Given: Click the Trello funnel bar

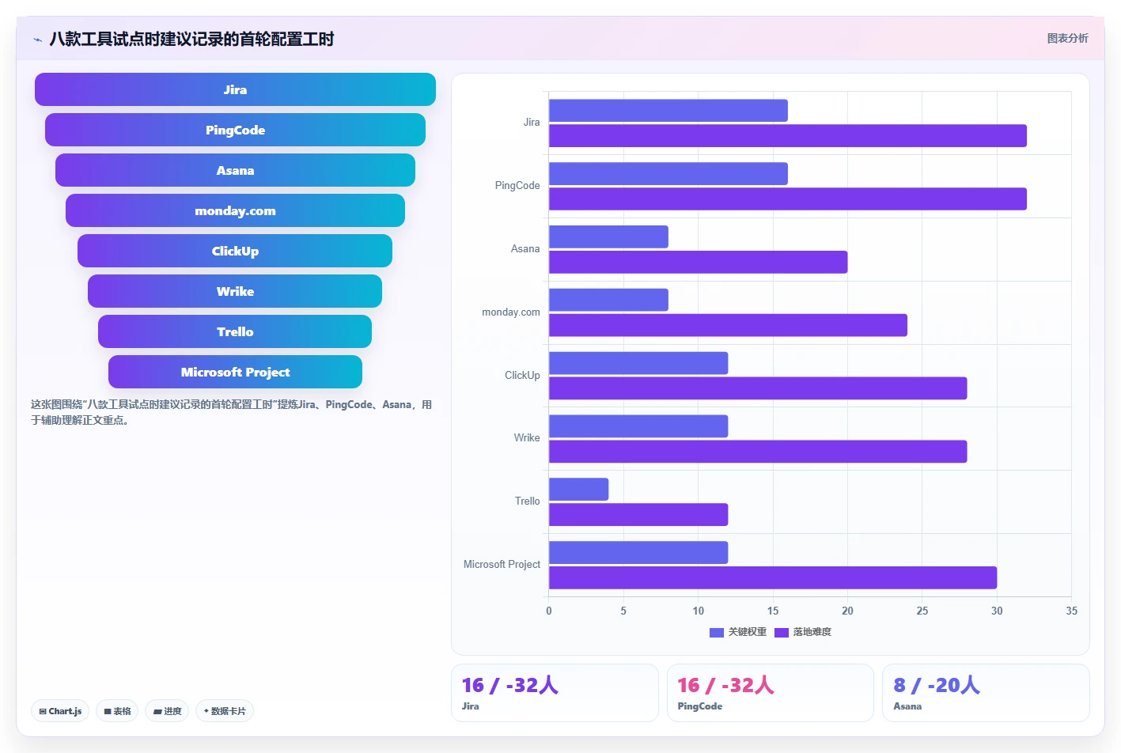Looking at the screenshot, I should 235,331.
